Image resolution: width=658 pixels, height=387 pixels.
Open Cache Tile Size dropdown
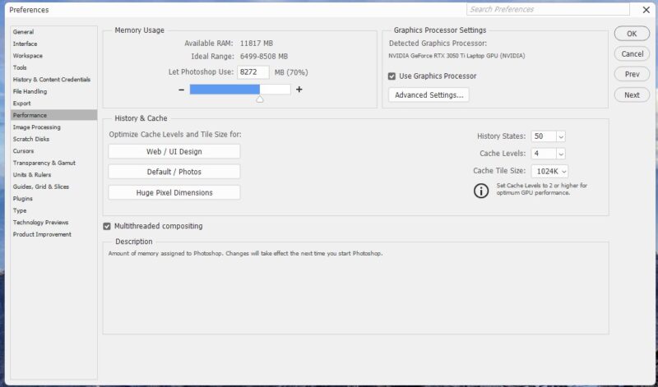pyautogui.click(x=549, y=171)
